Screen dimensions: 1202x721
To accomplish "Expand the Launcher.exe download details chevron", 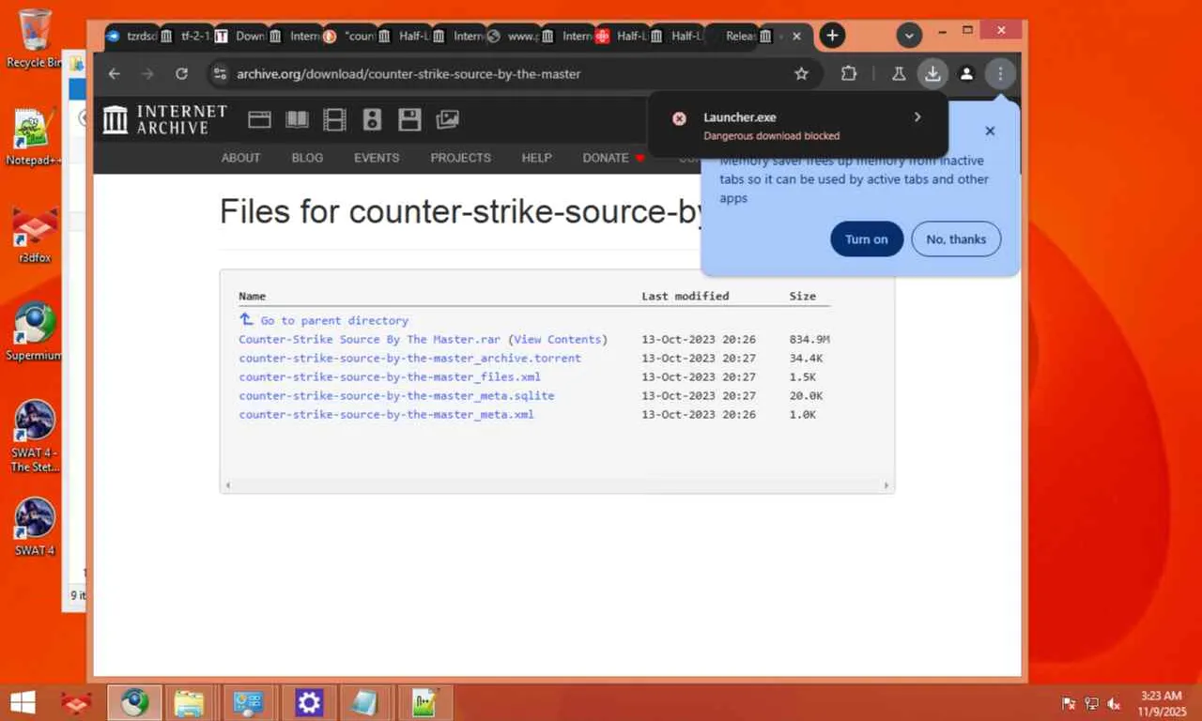I will 917,117.
